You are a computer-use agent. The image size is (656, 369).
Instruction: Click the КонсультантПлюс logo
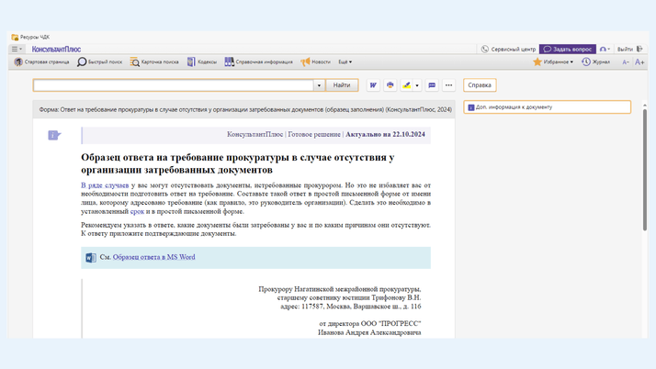click(x=56, y=50)
